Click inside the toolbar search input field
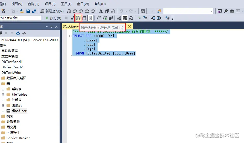This screenshot has width=244, height=143. [x=187, y=11]
